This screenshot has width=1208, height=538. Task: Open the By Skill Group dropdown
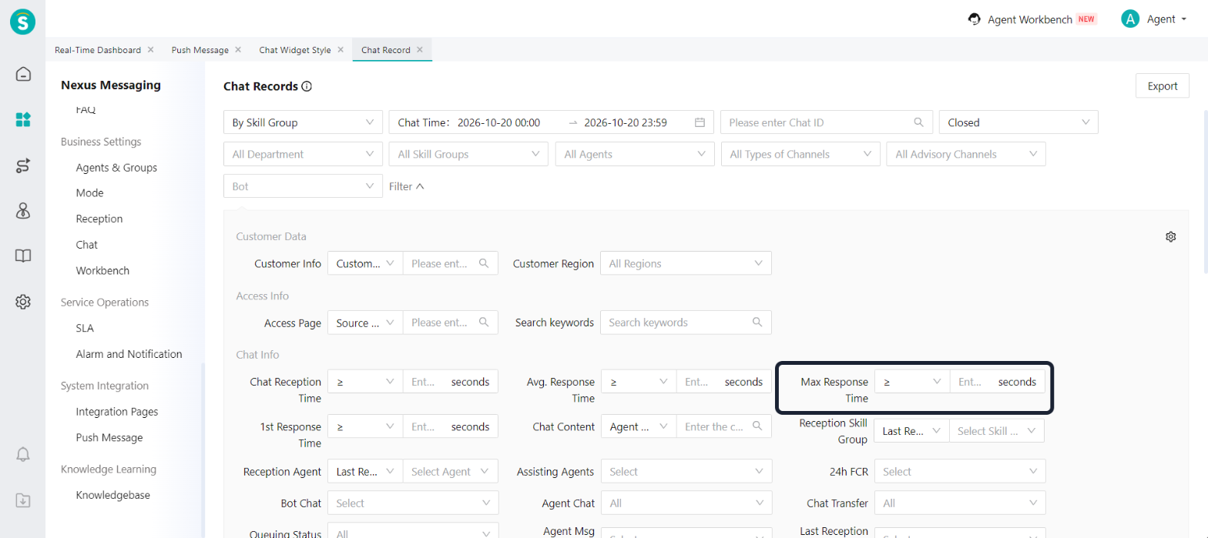tap(303, 122)
